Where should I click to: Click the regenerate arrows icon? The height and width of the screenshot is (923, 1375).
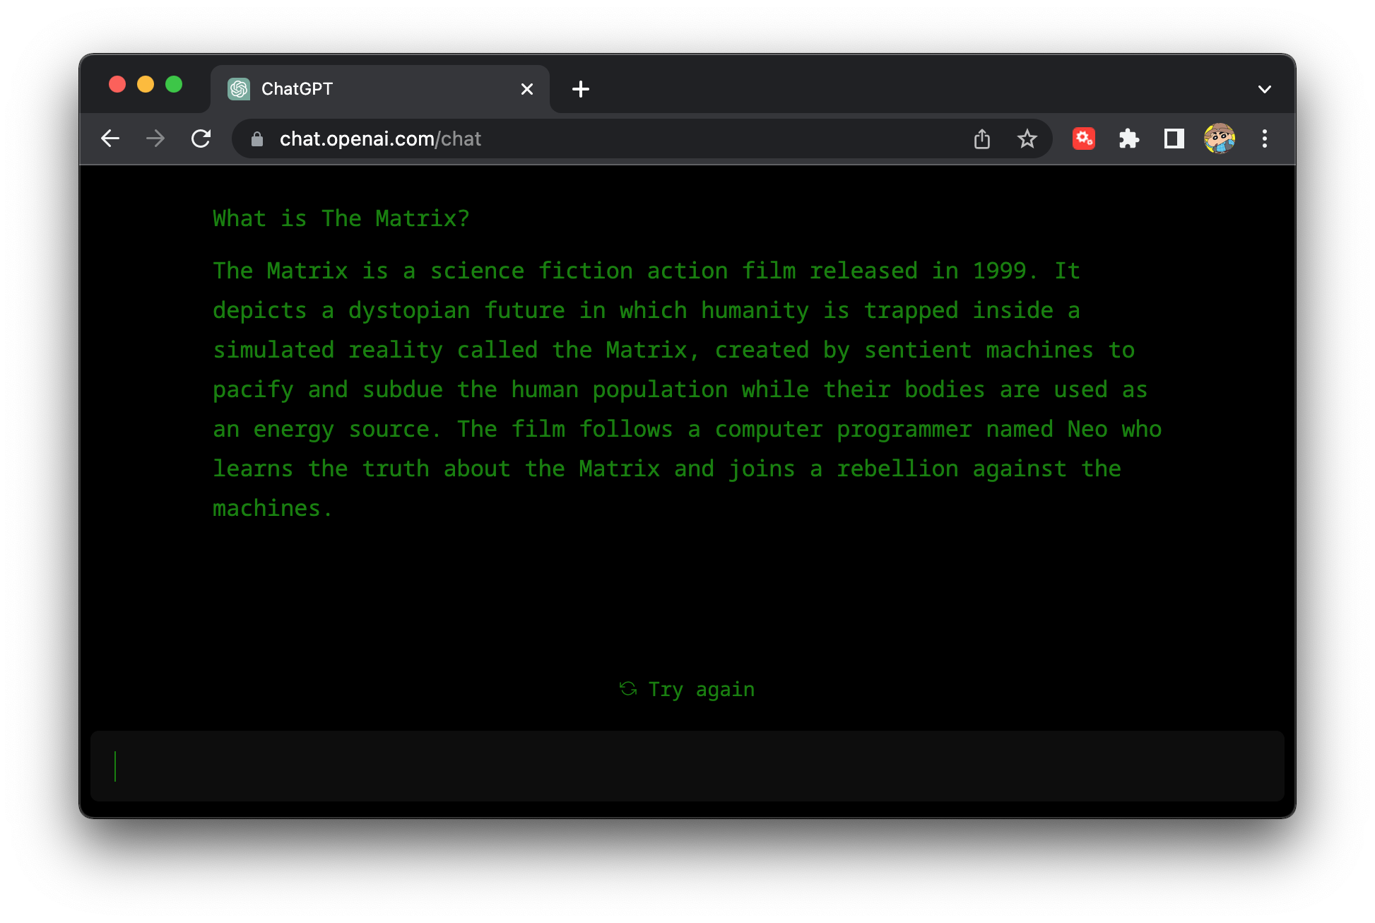628,688
